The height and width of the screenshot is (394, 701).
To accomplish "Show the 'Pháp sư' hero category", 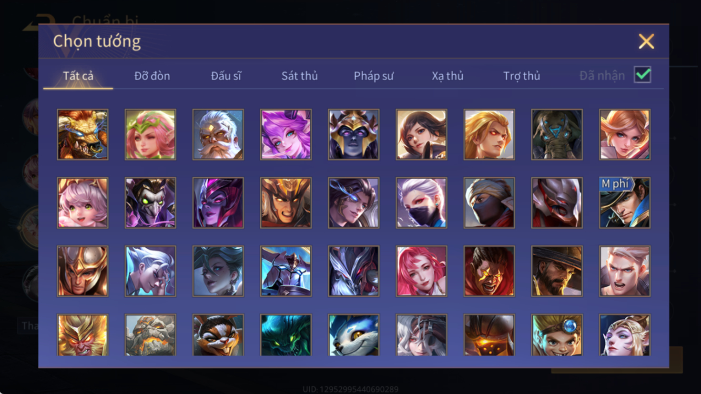I will (374, 76).
